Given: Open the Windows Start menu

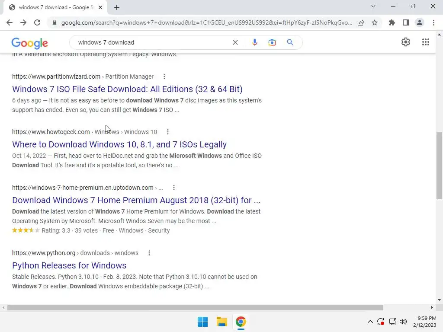Looking at the screenshot, I should (202, 322).
